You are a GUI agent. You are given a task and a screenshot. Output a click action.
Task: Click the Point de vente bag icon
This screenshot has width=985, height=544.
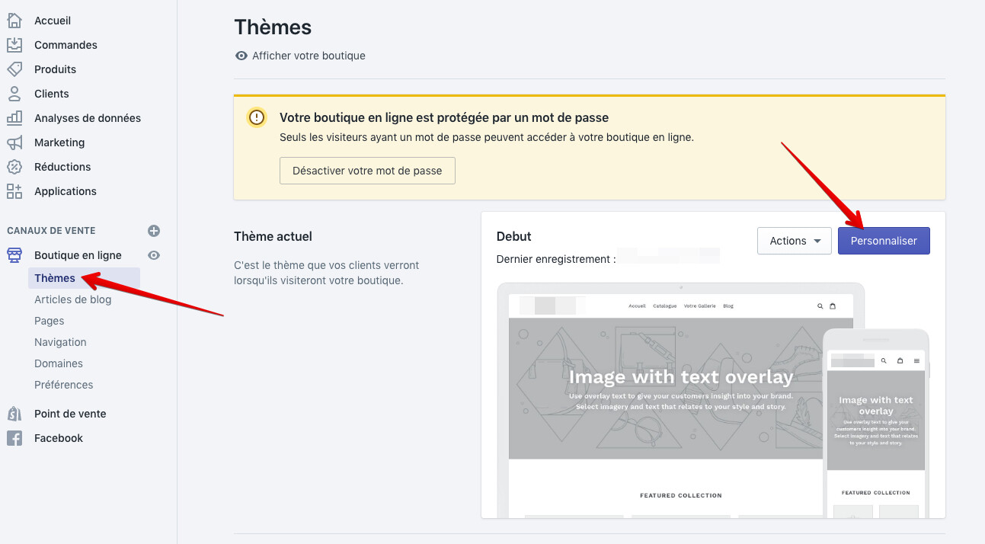click(x=14, y=414)
